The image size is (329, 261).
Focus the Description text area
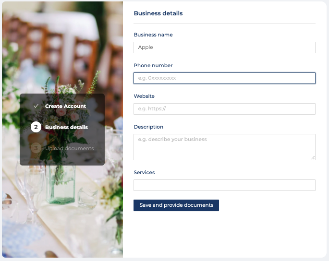[224, 146]
